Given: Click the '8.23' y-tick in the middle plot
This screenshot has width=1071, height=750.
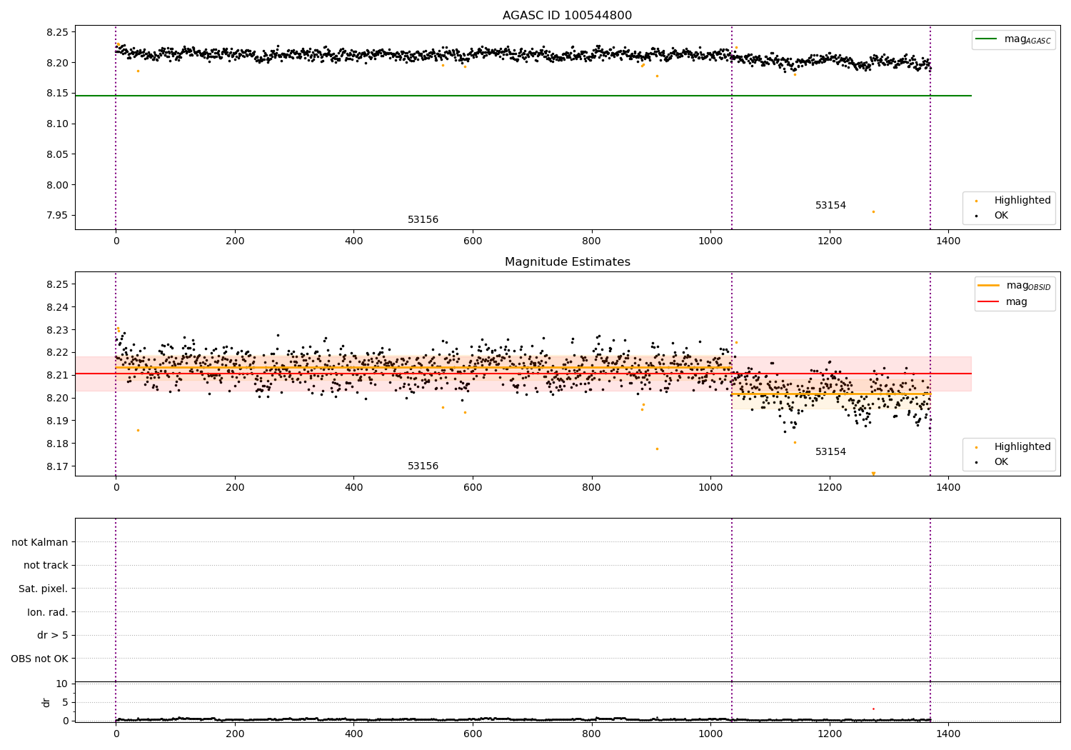Looking at the screenshot, I should (x=57, y=330).
